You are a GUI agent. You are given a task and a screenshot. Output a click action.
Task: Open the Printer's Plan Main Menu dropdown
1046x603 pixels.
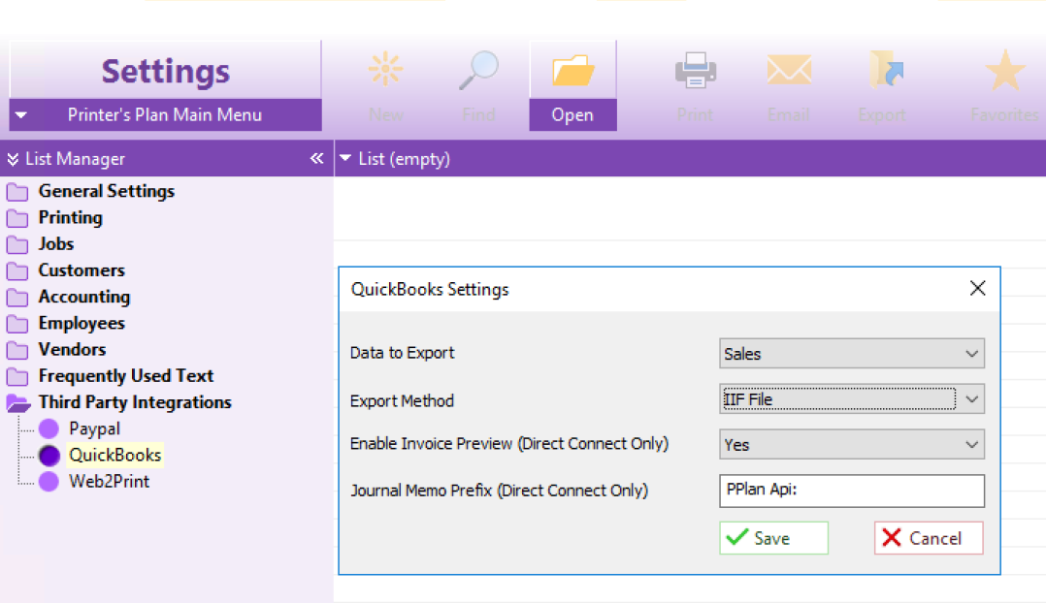[20, 114]
